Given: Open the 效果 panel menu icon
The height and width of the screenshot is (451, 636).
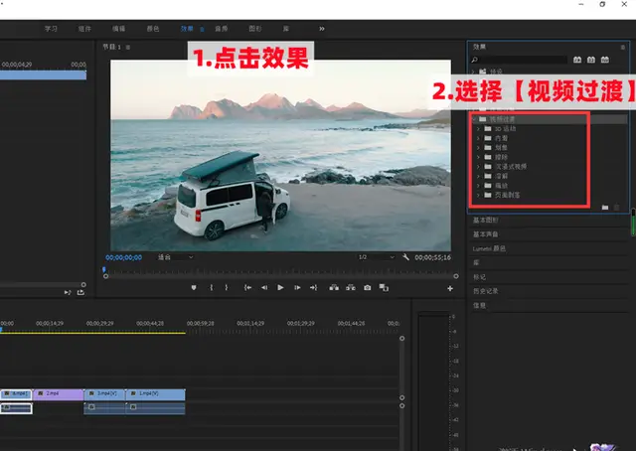Looking at the screenshot, I should point(623,48).
